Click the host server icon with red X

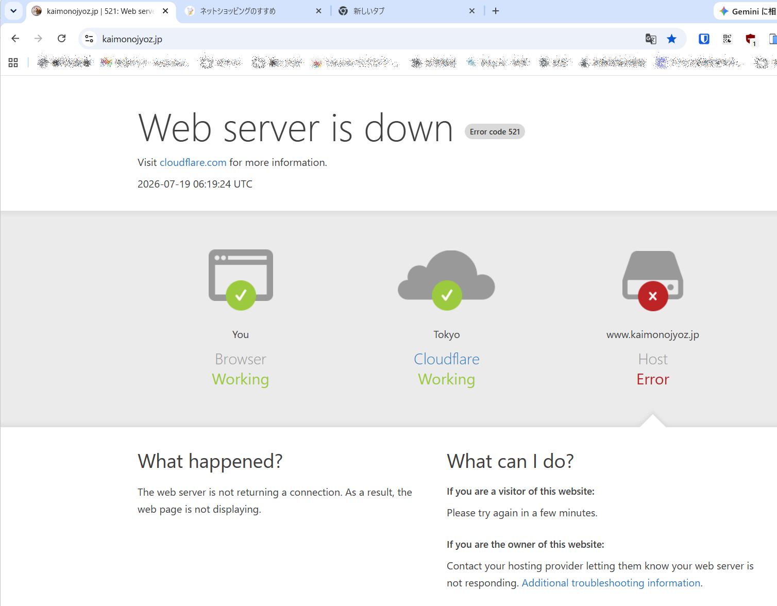[653, 281]
